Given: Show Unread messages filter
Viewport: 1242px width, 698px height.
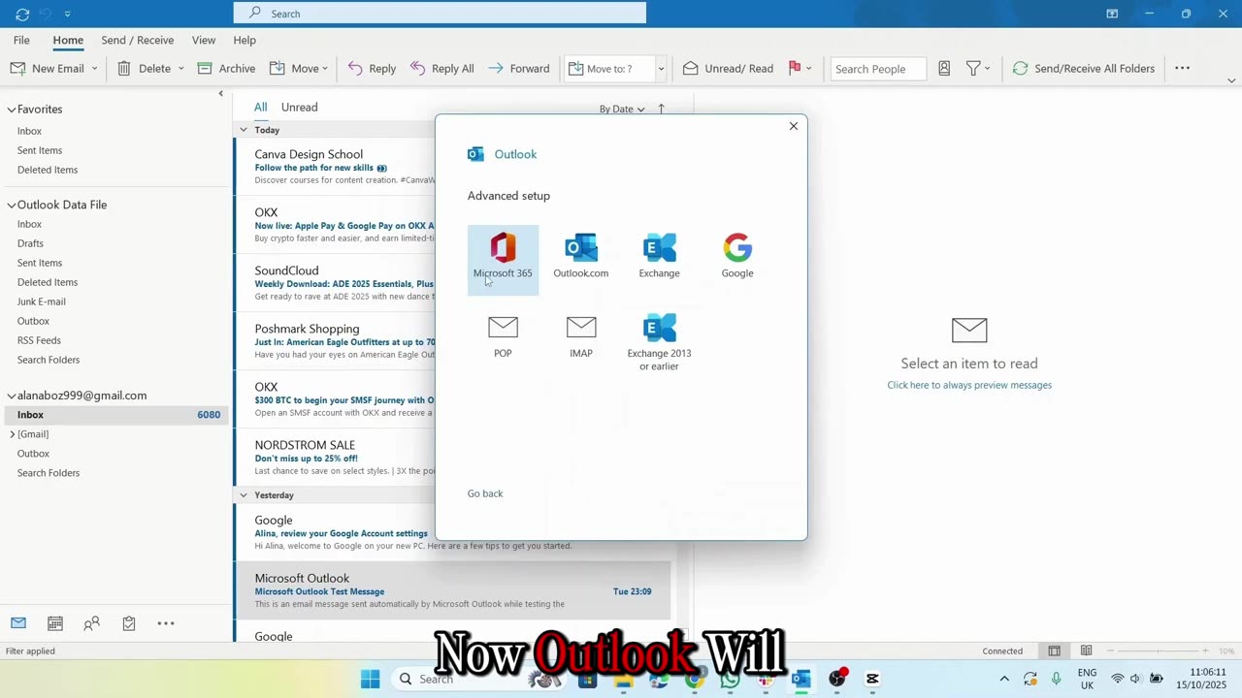Looking at the screenshot, I should coord(299,108).
